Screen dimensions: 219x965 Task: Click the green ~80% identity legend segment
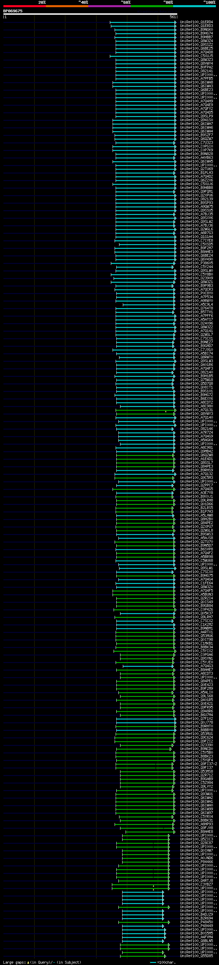click(x=152, y=7)
